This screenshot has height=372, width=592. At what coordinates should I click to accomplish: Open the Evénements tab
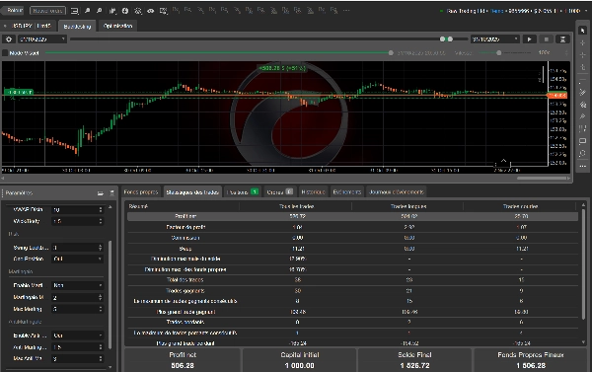tap(347, 192)
